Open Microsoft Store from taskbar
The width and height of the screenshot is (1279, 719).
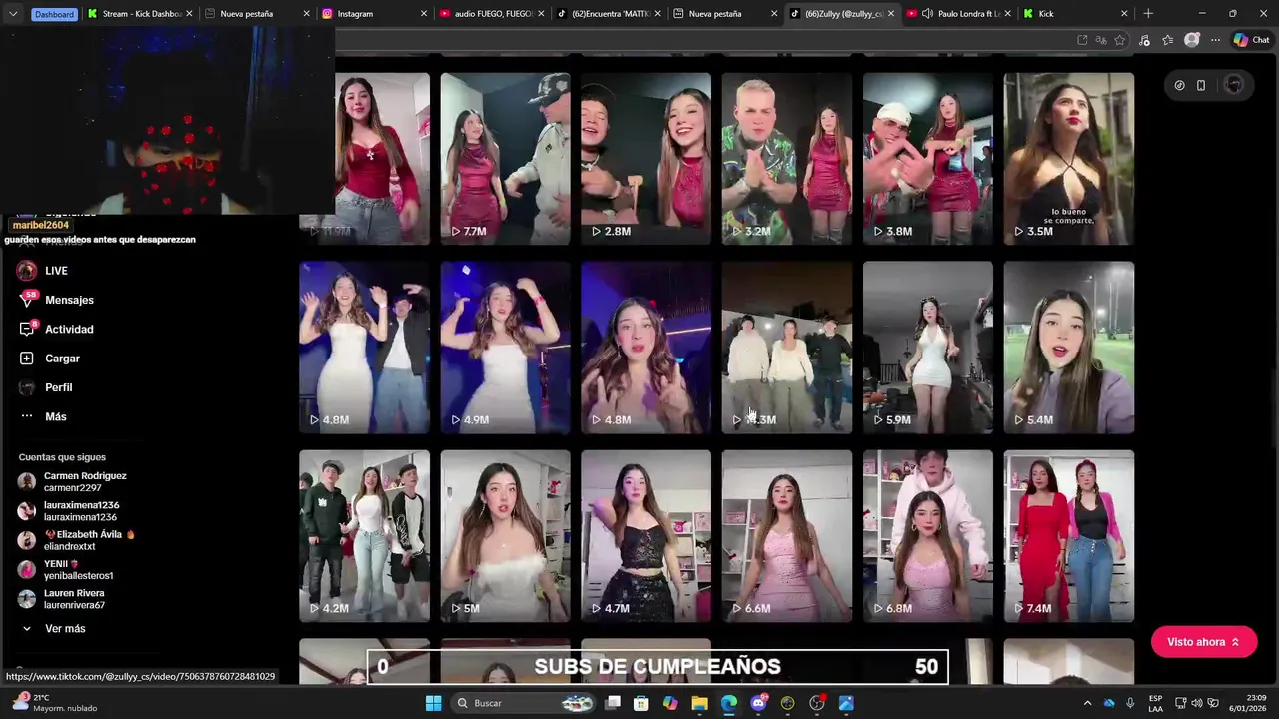coord(641,703)
